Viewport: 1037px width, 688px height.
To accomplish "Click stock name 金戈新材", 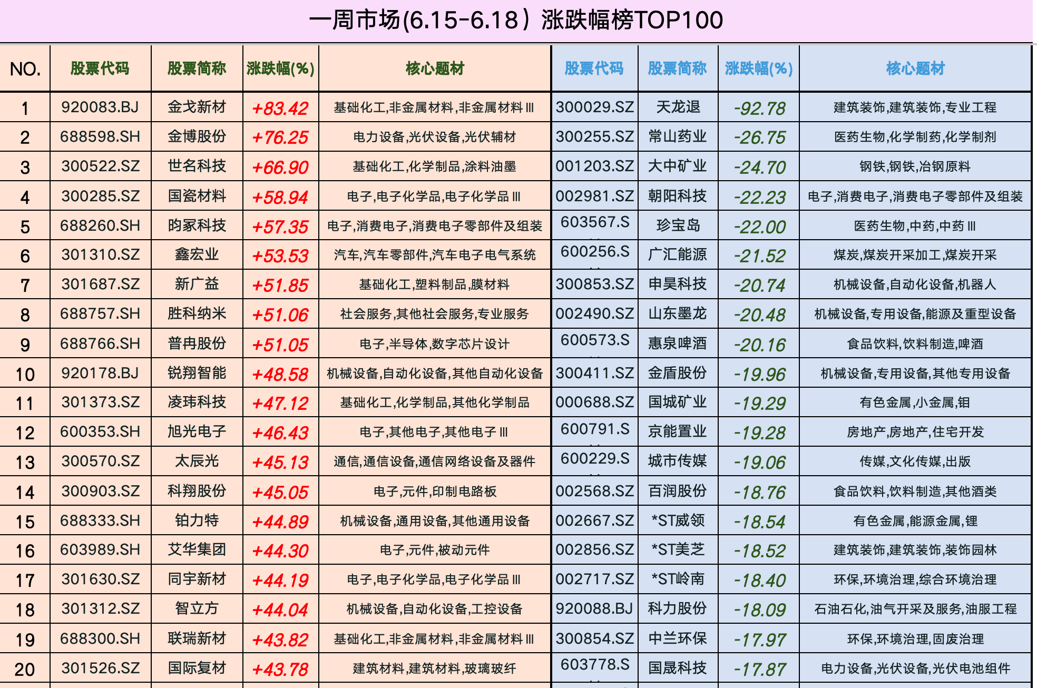I will click(197, 107).
